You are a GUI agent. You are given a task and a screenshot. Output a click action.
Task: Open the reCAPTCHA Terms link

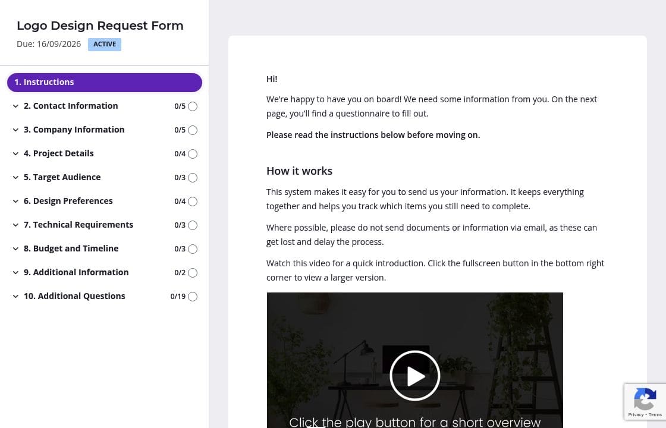[655, 415]
